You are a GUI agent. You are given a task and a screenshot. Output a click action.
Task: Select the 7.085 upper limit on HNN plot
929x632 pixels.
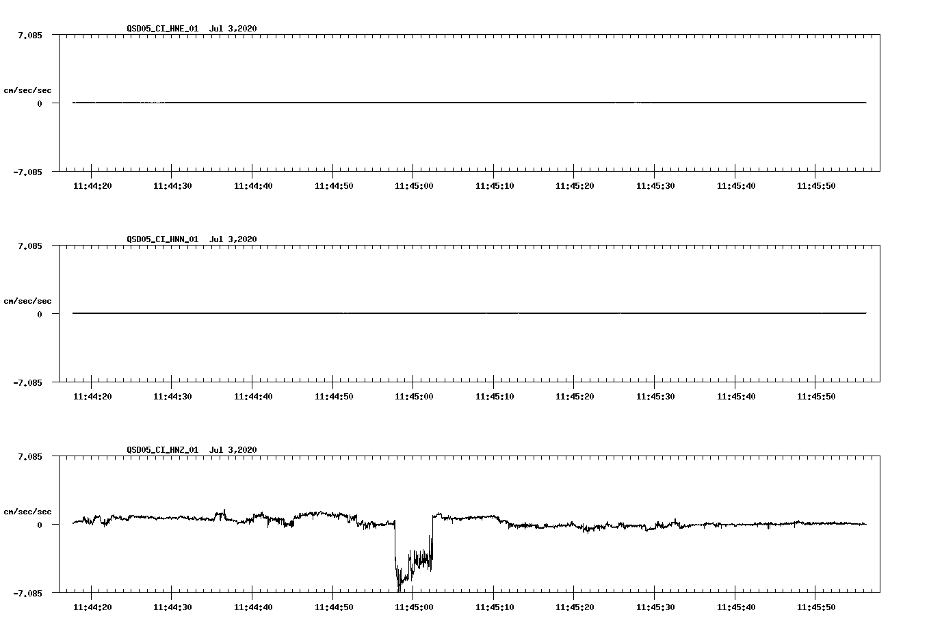point(30,246)
